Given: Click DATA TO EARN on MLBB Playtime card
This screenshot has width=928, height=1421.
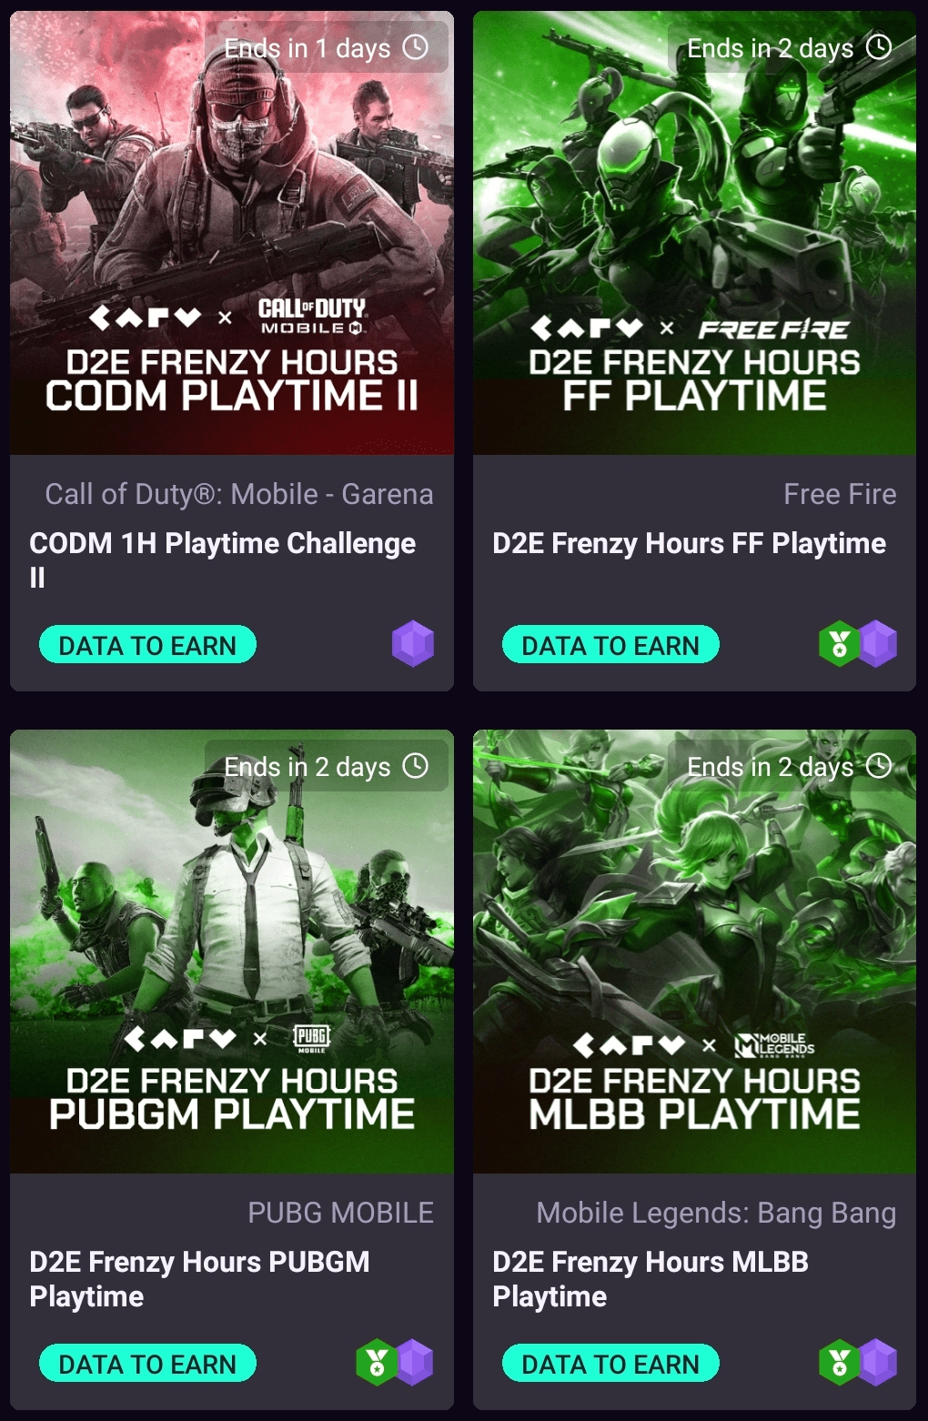Looking at the screenshot, I should [610, 1364].
